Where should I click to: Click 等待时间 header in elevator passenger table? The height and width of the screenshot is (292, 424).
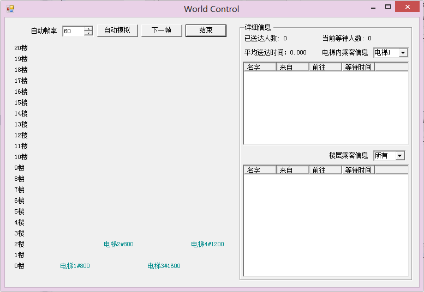[x=359, y=67]
